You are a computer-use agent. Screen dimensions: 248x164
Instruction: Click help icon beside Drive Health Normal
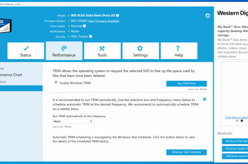click(85, 26)
